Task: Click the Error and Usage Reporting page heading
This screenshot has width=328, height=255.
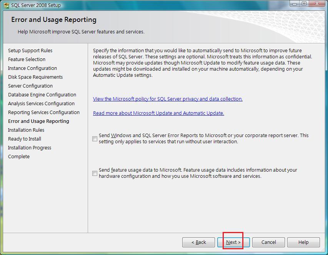Action: pyautogui.click(x=54, y=20)
